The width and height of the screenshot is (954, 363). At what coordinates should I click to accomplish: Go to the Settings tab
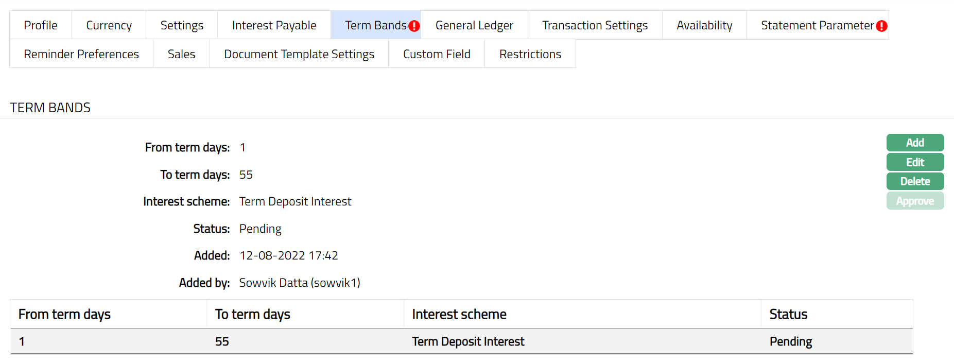click(182, 25)
